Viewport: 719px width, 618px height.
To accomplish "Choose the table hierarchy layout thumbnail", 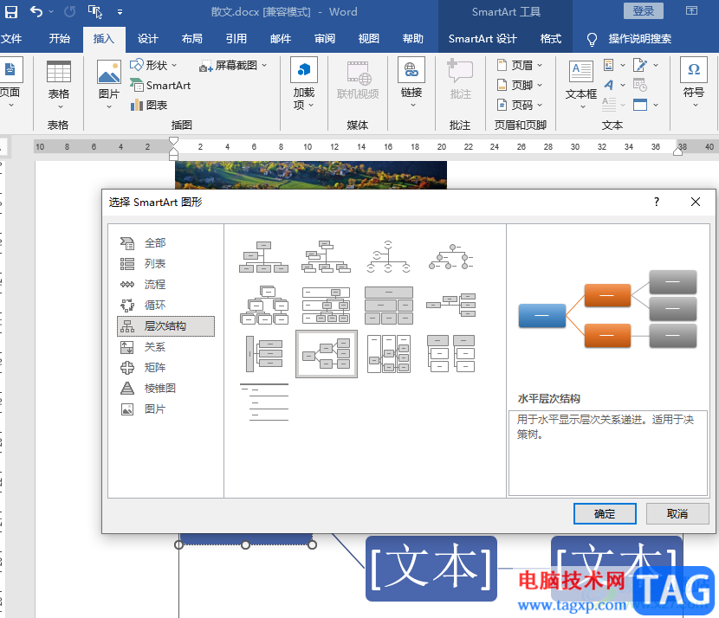I will [x=388, y=306].
